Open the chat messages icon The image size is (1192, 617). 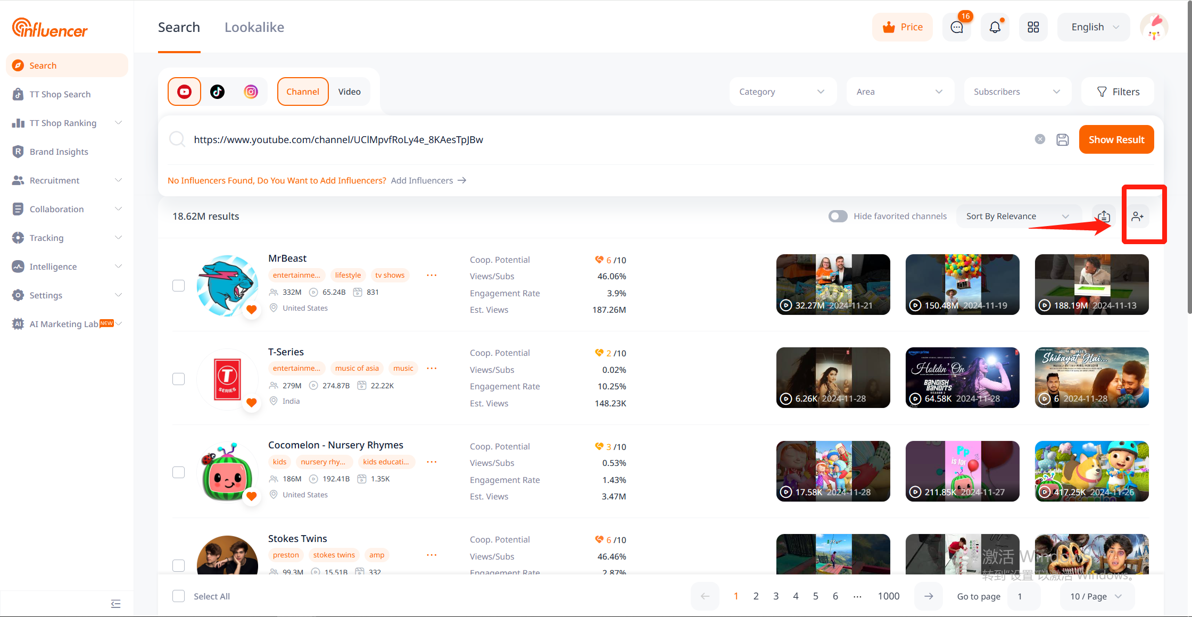pos(957,27)
